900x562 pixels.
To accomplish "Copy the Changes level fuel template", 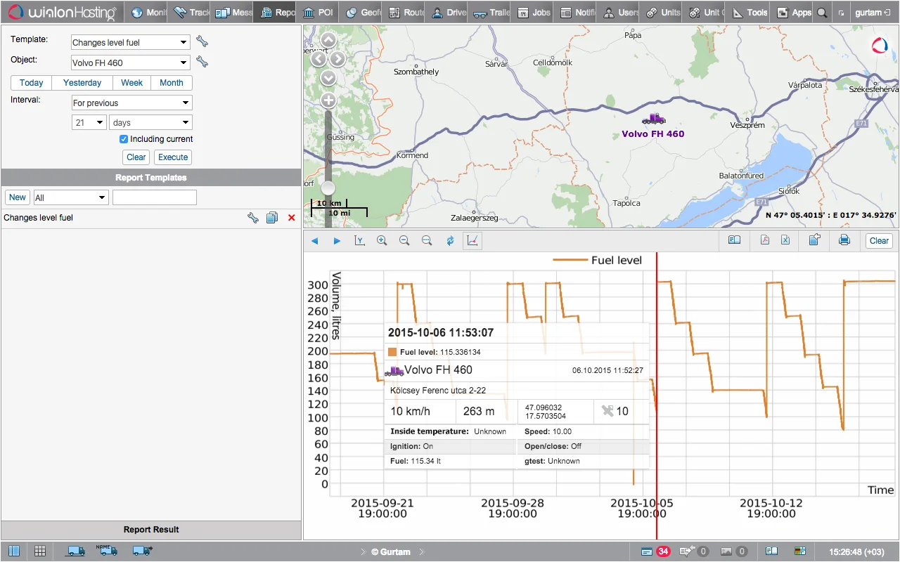I will click(x=272, y=218).
